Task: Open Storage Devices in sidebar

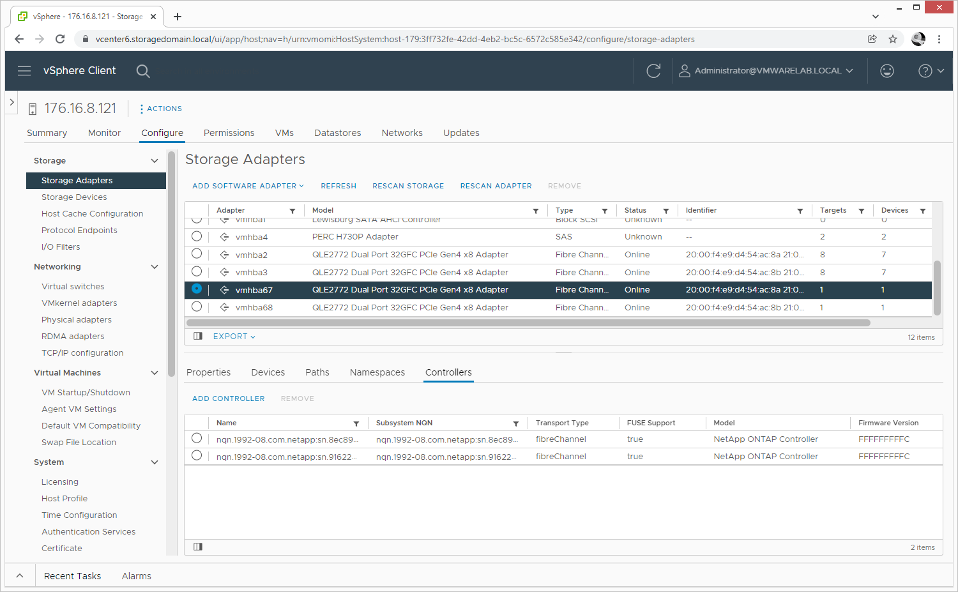Action: coord(74,197)
